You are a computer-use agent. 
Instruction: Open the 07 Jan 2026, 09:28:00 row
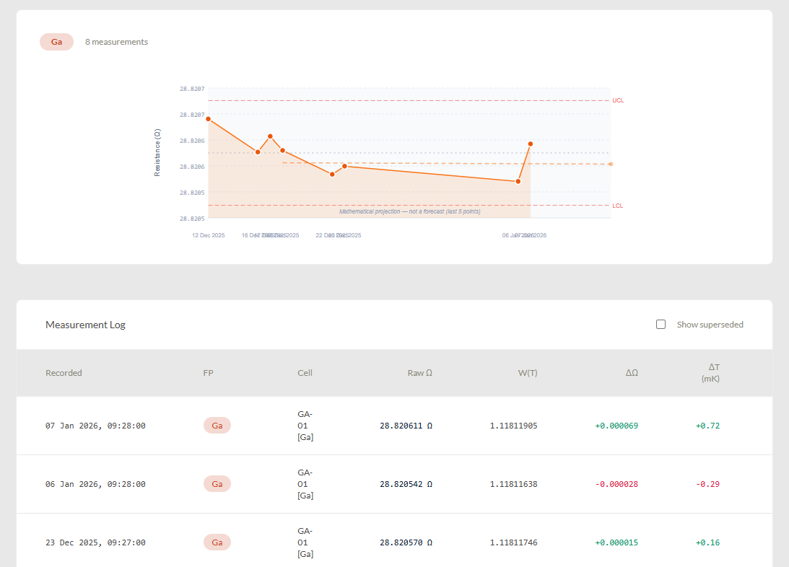[95, 426]
